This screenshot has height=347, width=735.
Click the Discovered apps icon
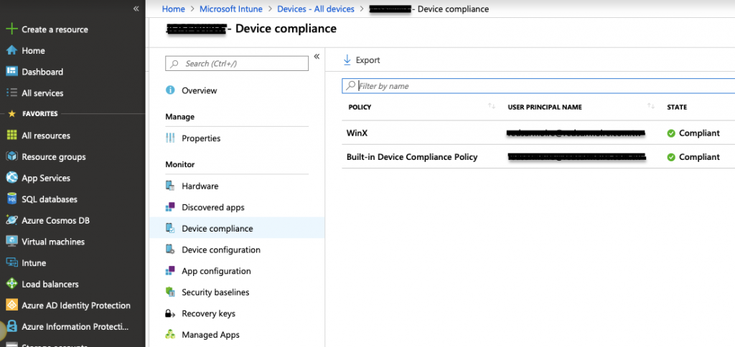click(171, 207)
